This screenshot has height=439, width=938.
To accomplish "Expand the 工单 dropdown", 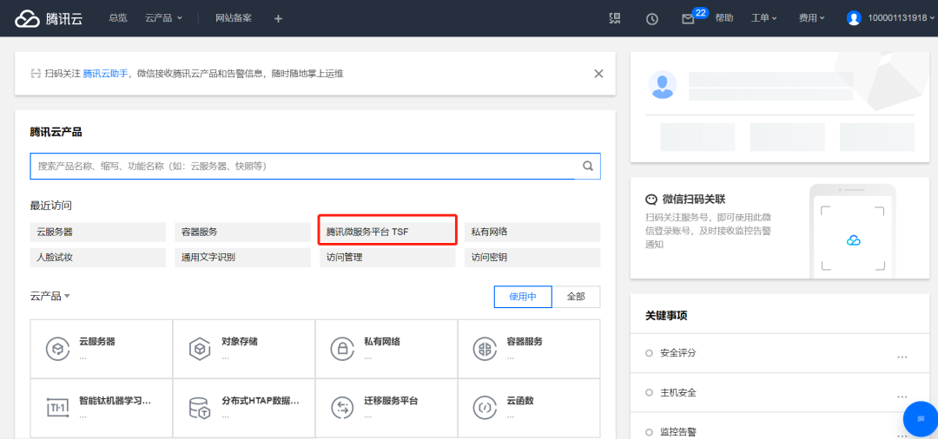I will 764,18.
